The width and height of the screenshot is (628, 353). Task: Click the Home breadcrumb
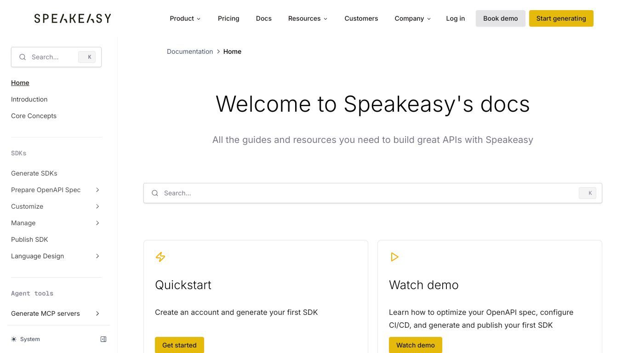coord(232,51)
